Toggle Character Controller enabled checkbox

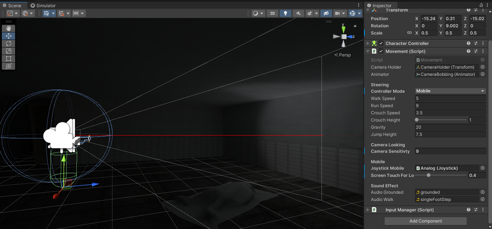381,43
